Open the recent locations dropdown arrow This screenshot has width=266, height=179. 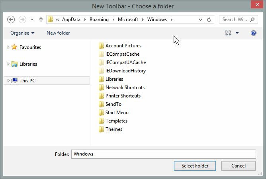(32, 19)
